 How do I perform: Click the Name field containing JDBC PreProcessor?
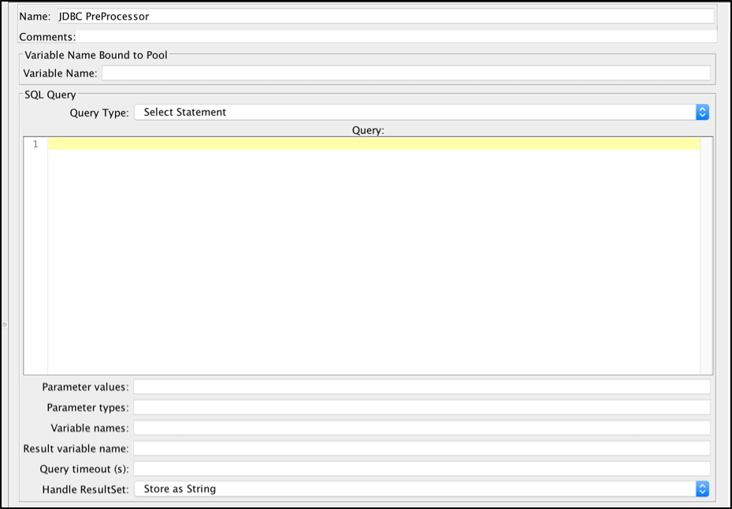coord(385,17)
